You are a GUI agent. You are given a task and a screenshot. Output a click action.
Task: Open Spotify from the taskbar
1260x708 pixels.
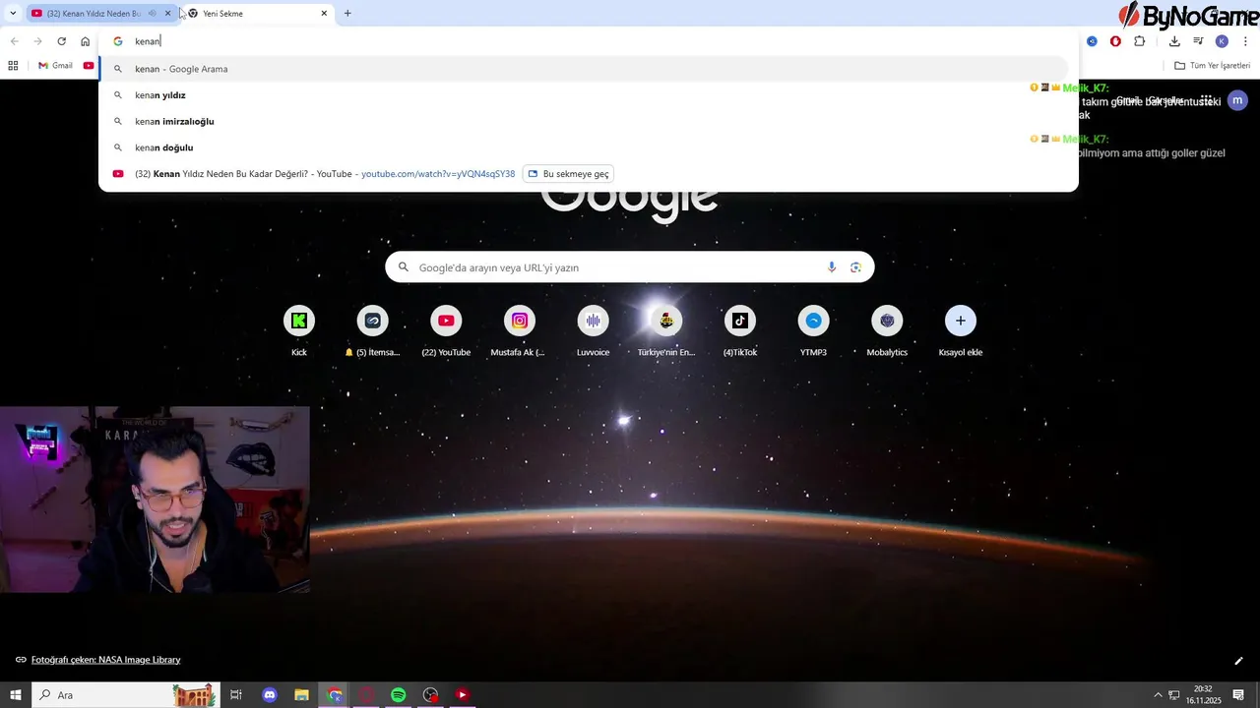(398, 695)
